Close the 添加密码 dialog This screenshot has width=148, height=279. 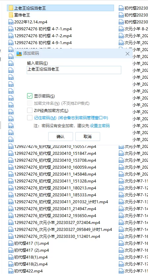(x=128, y=54)
